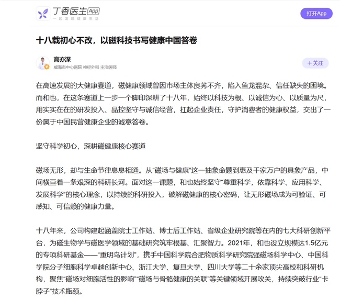340x298 pixels.
Task: Click the orange verified badge on avatar
Action: click(x=47, y=68)
